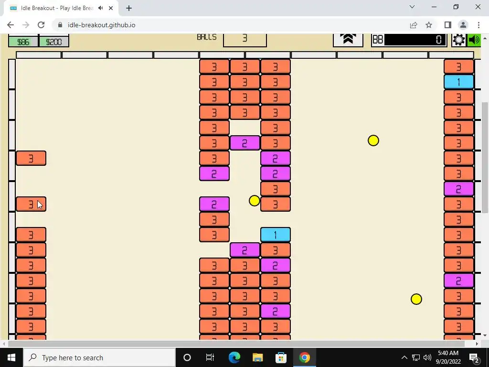Close the Idle Breakout browser tab

pos(111,8)
